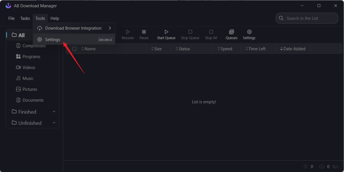The image size is (344, 172).
Task: Sort the list by Speed column
Action: click(225, 49)
